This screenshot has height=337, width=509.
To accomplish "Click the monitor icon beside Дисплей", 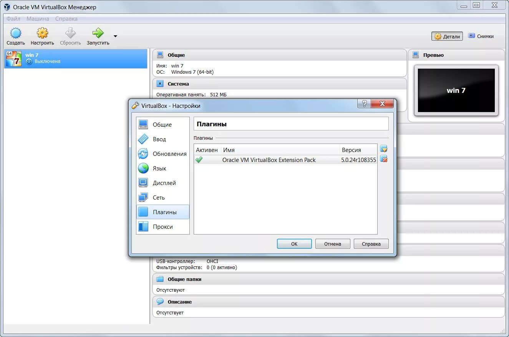I will (143, 183).
